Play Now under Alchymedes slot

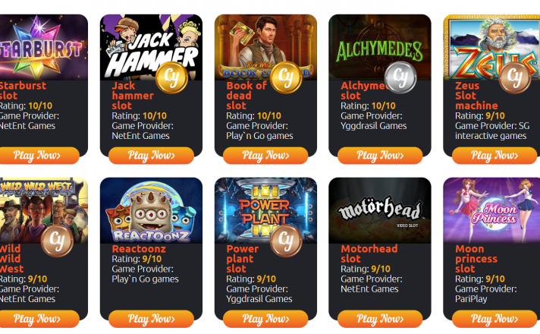click(380, 156)
